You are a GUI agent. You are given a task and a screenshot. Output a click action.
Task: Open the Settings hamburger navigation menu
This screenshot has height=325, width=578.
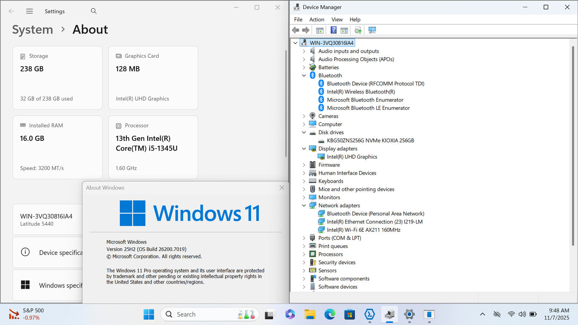click(30, 11)
